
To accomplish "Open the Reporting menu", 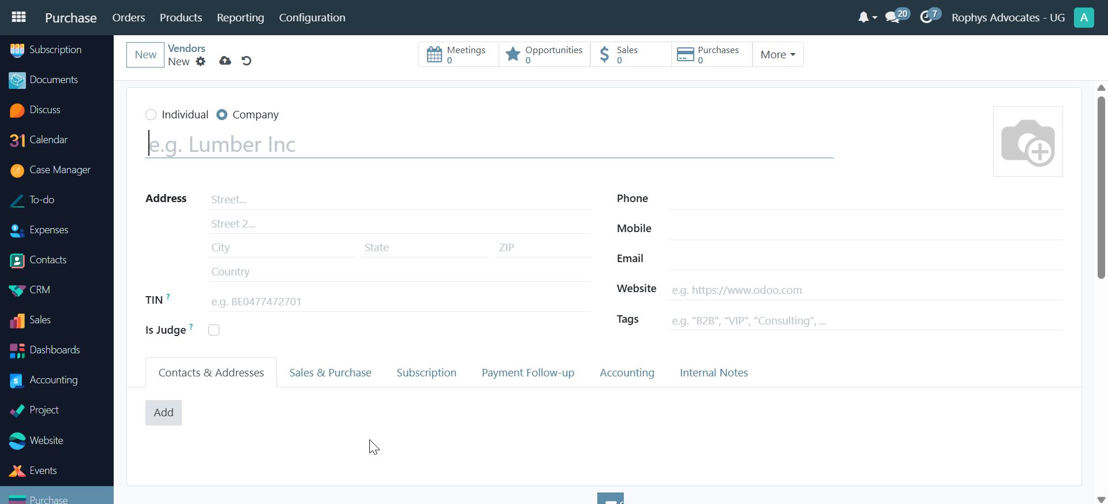I will click(241, 17).
